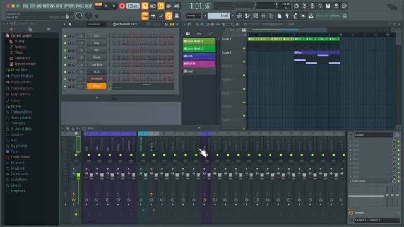Toggle the first step button of the Kick row
404x227 pixels.
point(114,36)
